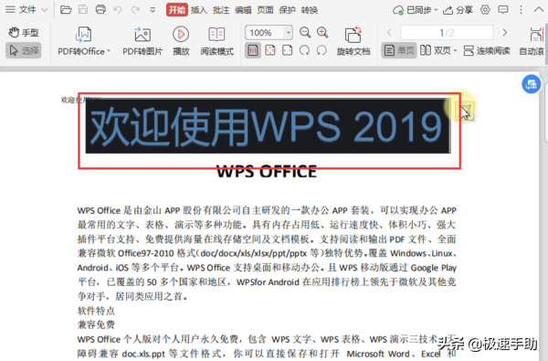Select 单页 single page view
This screenshot has height=361, width=548.
[x=399, y=50]
